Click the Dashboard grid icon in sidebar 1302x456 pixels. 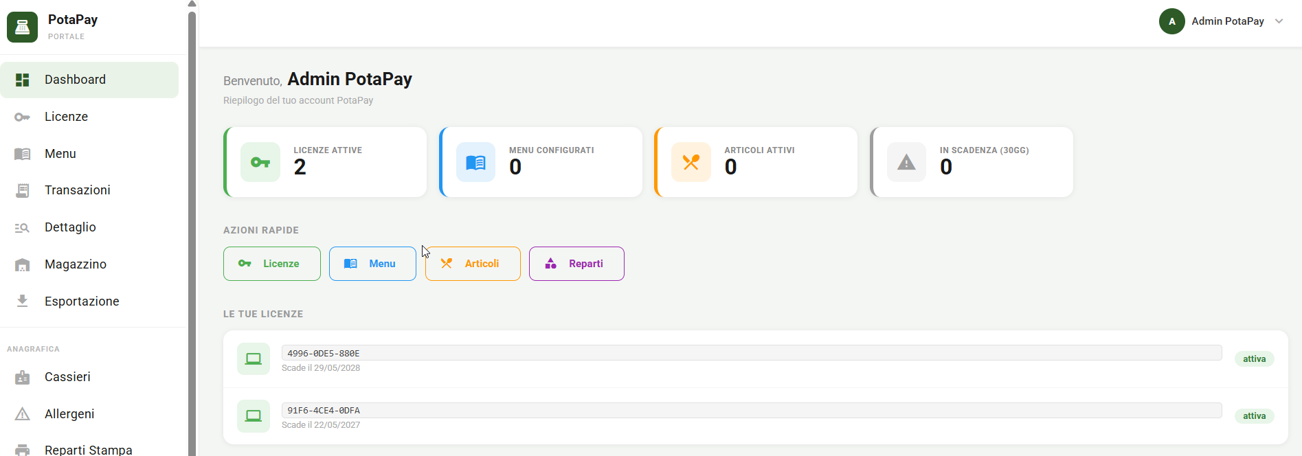click(x=22, y=80)
